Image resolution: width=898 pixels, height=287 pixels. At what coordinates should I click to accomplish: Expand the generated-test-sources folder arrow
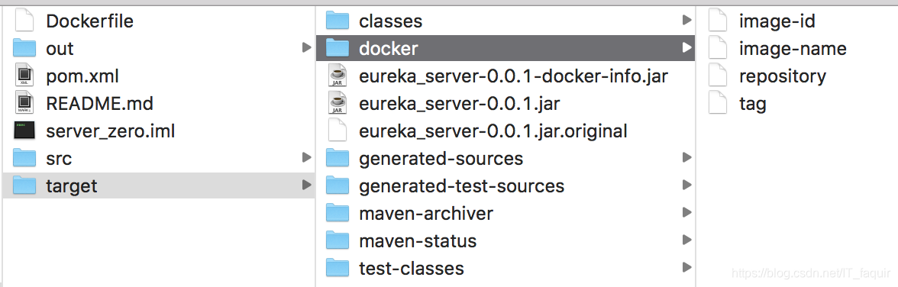686,185
